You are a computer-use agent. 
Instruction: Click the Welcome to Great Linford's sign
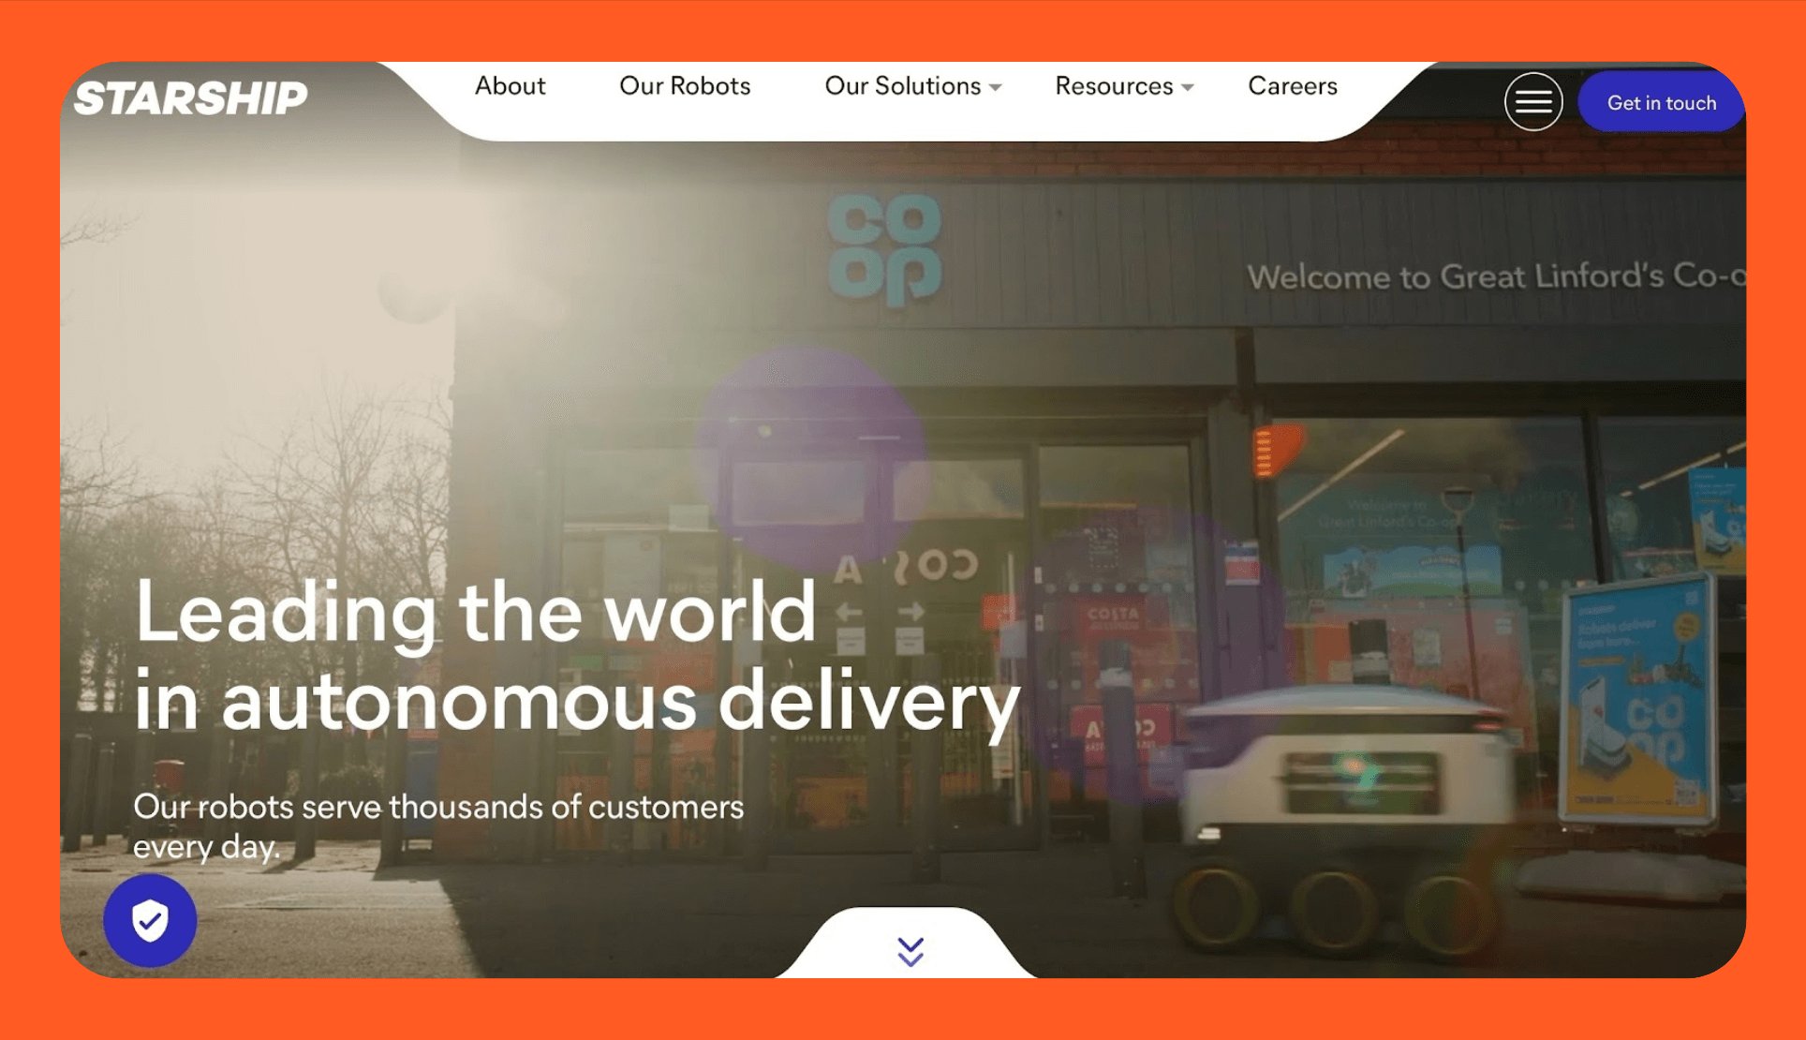(x=1496, y=276)
